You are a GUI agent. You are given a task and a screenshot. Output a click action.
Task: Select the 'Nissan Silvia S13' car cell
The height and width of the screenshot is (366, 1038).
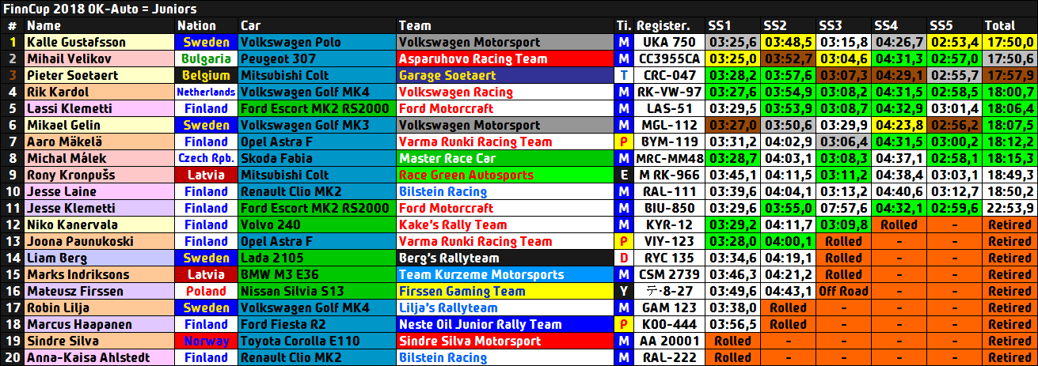tap(316, 291)
